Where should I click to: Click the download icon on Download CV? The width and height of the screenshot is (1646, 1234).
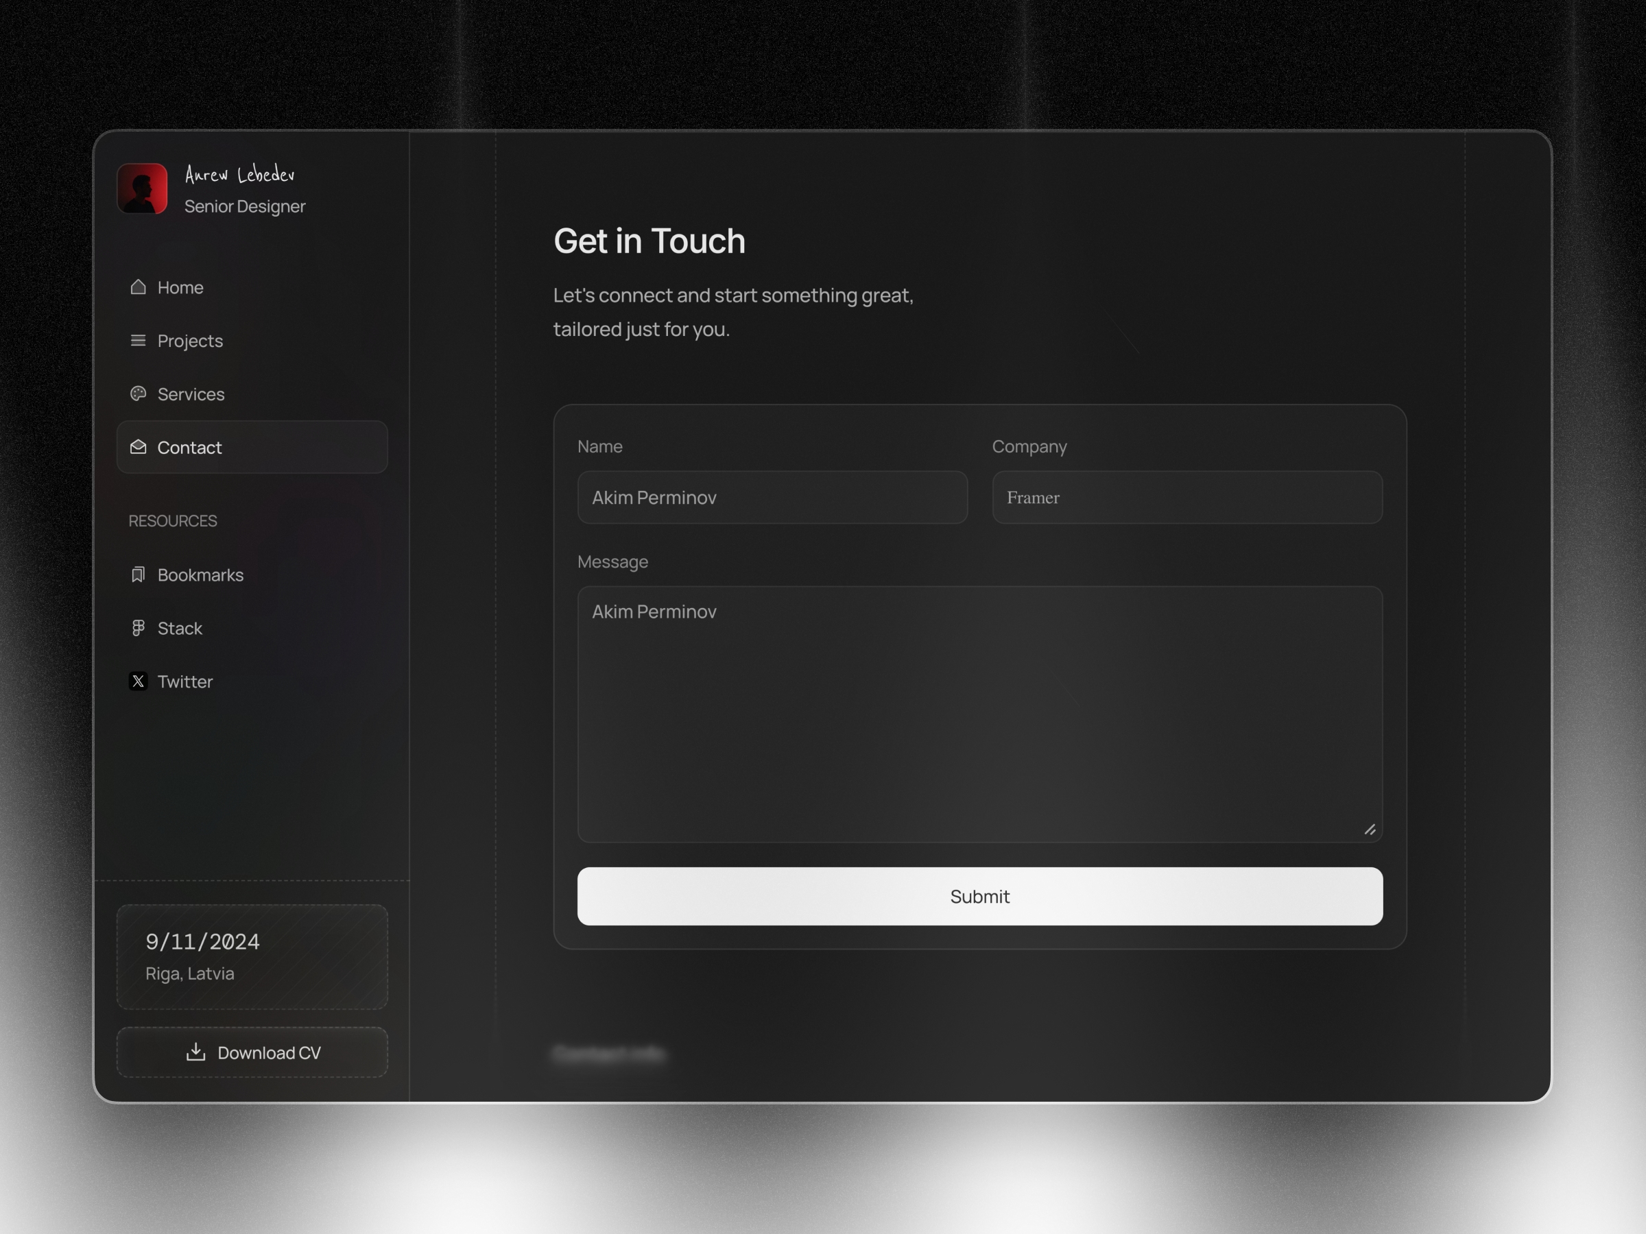(x=194, y=1051)
